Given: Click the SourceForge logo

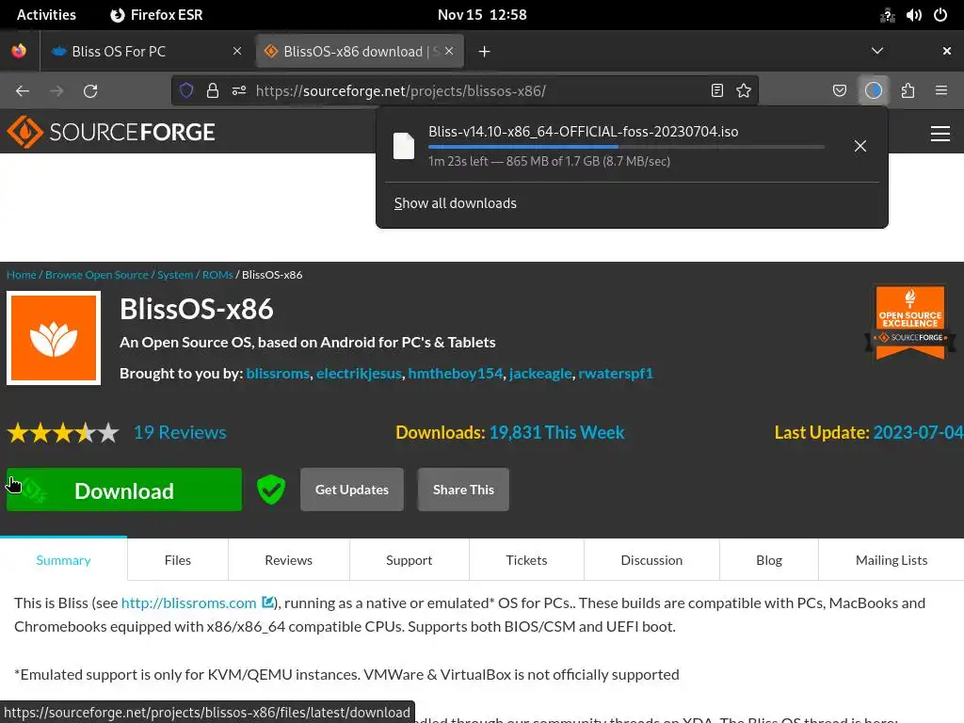Looking at the screenshot, I should pyautogui.click(x=111, y=132).
